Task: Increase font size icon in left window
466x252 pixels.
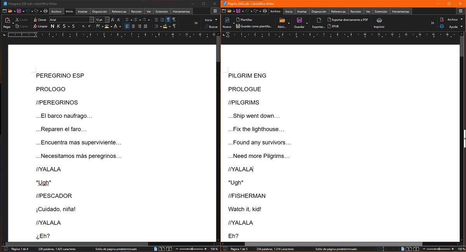Action: 113,20
